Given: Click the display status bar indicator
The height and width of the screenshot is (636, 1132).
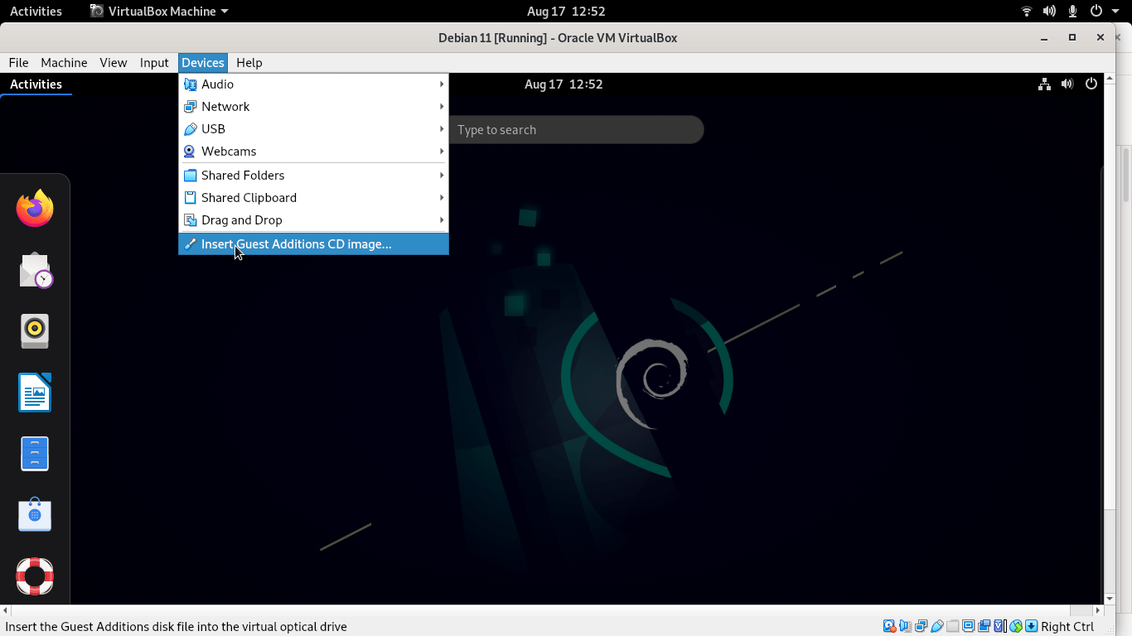Looking at the screenshot, I should (968, 626).
